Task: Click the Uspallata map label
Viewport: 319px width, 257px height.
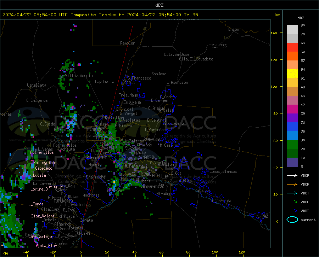Action: 37,85
